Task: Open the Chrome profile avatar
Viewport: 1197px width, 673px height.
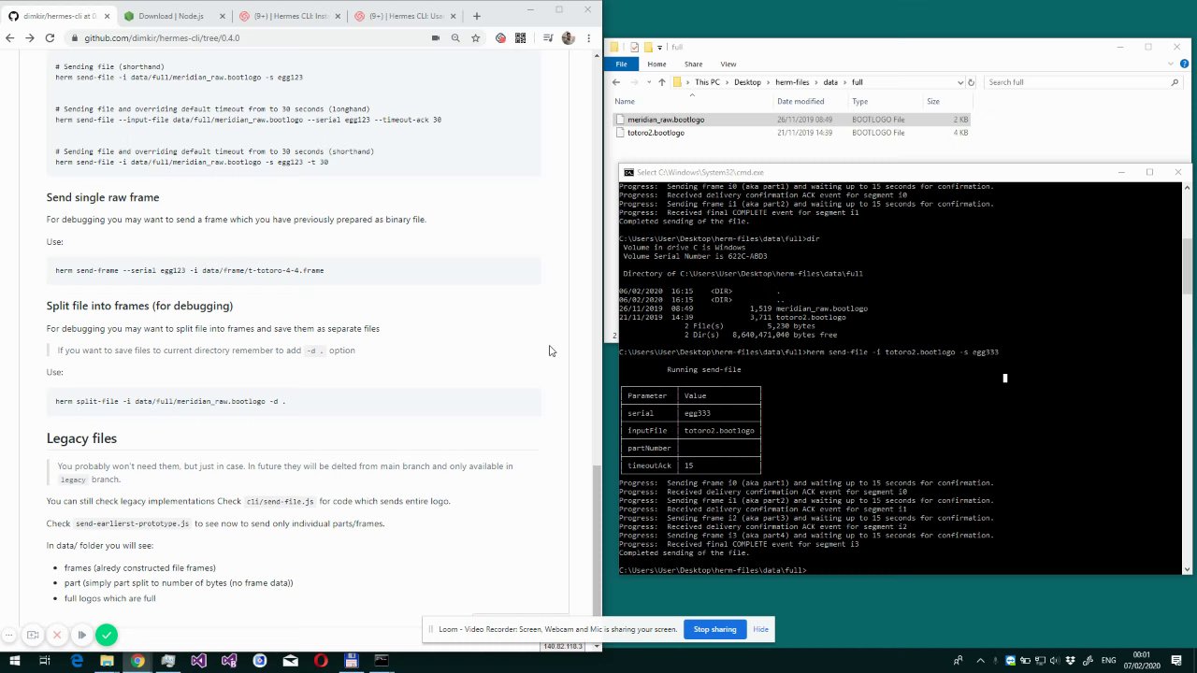Action: click(x=568, y=37)
